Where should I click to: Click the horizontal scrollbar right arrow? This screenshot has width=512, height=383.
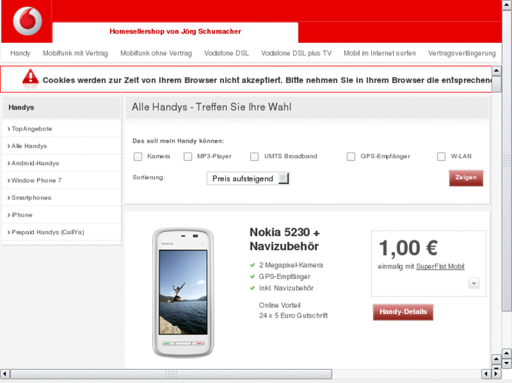[x=497, y=374]
